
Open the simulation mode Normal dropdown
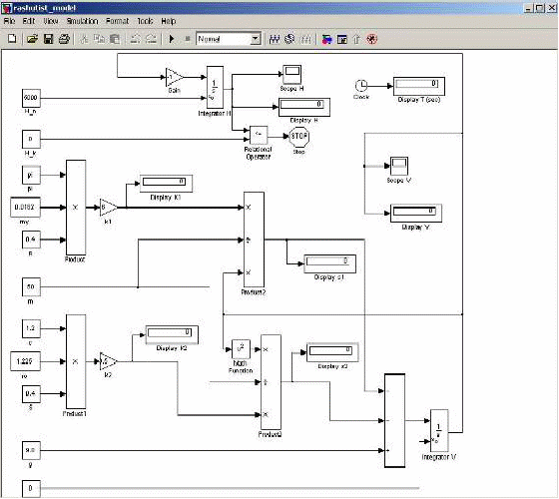[229, 39]
